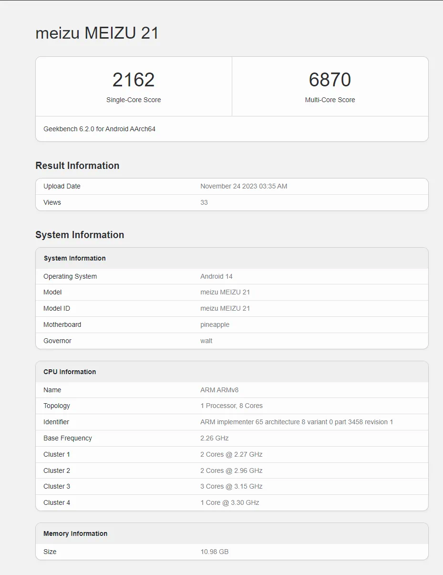The image size is (443, 575).
Task: Select the Name row showing ARM ARMv8
Action: pyautogui.click(x=231, y=390)
